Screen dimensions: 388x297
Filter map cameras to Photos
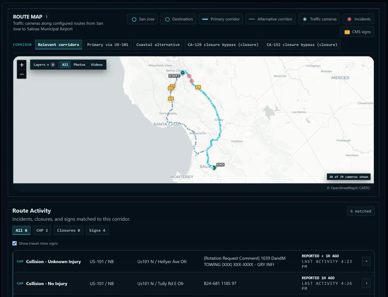click(x=80, y=65)
